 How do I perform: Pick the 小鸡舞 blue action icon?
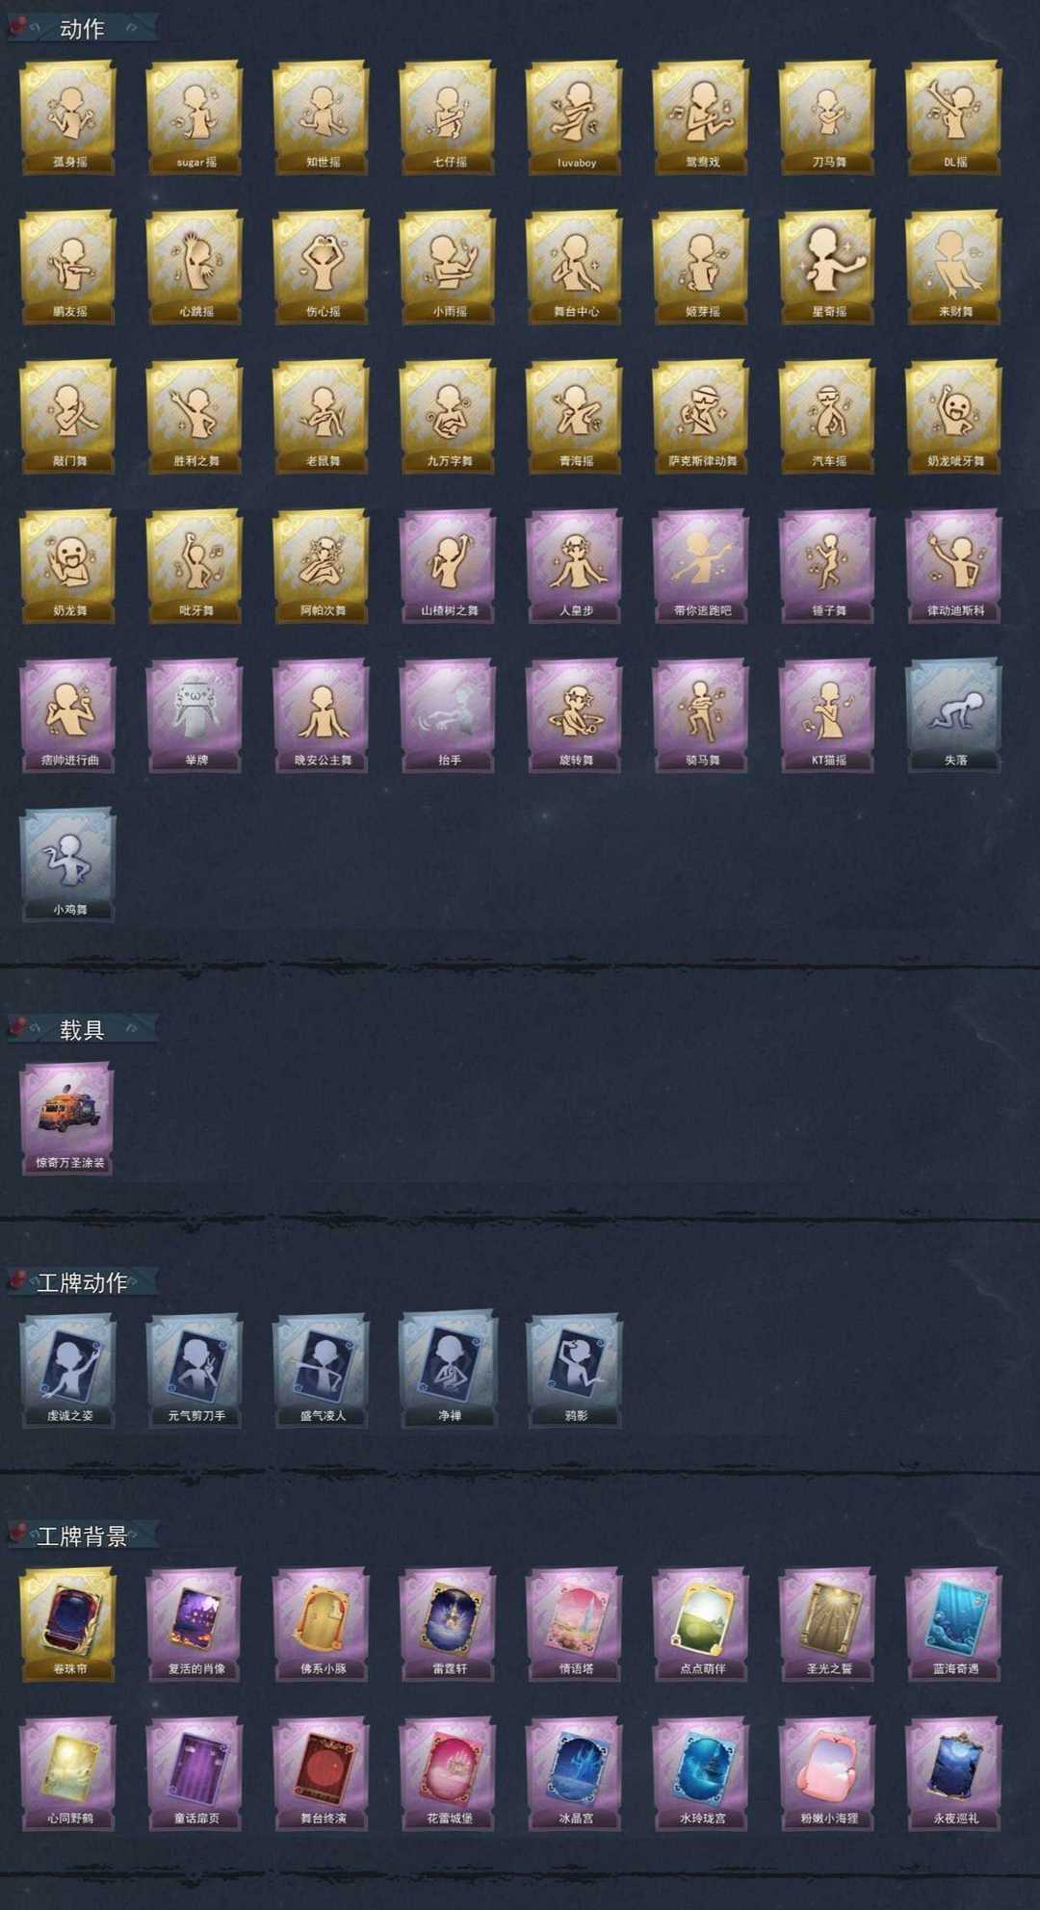[68, 864]
